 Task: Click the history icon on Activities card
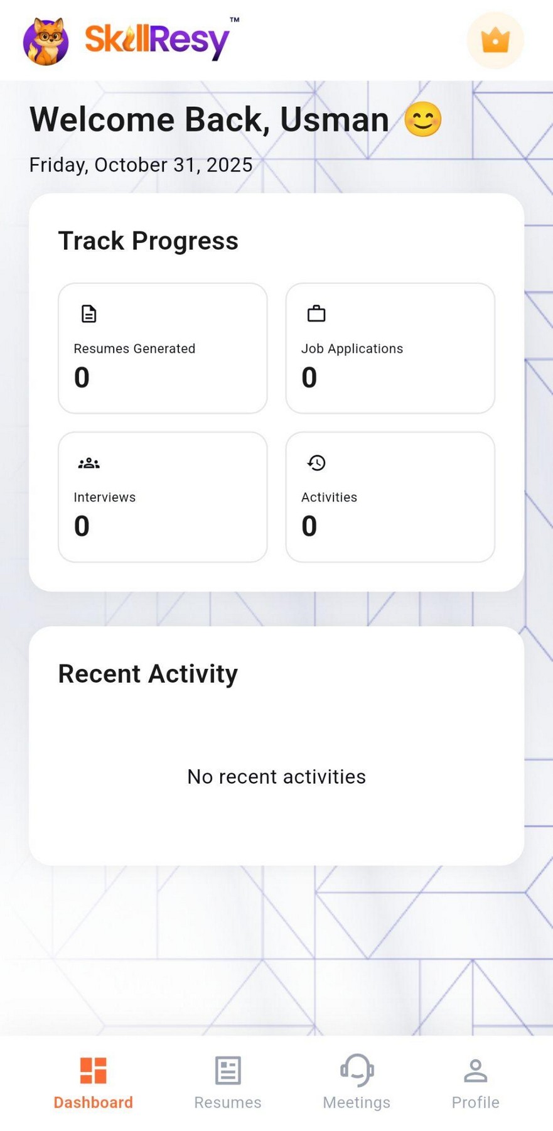(x=316, y=463)
